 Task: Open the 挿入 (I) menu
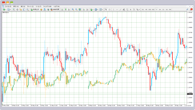pos(23,6)
